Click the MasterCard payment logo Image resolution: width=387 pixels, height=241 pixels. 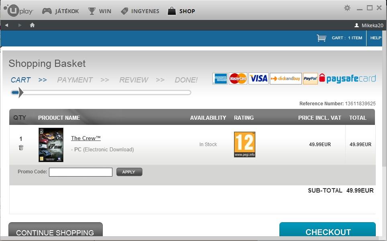pyautogui.click(x=238, y=79)
